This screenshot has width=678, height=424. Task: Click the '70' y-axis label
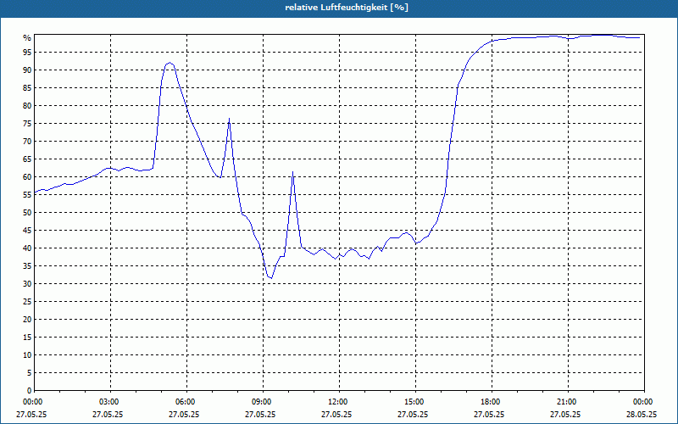tap(27, 142)
